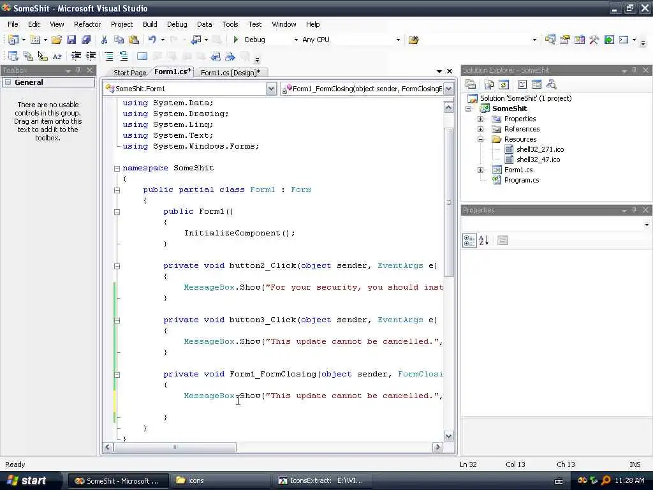Click the Copy toolbar icon
This screenshot has width=653, height=490.
pos(119,40)
